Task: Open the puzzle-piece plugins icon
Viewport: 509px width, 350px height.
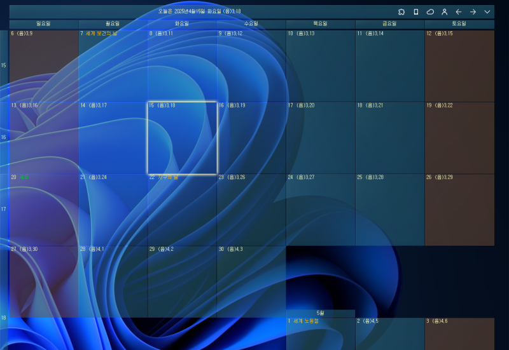Action: (x=401, y=12)
